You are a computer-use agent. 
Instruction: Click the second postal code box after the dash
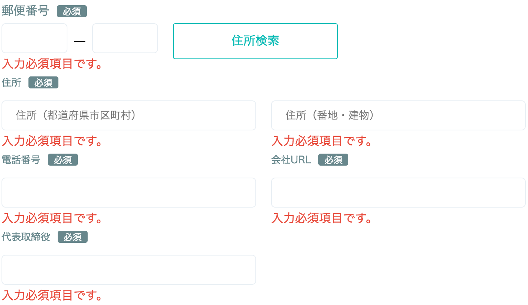[x=125, y=38]
